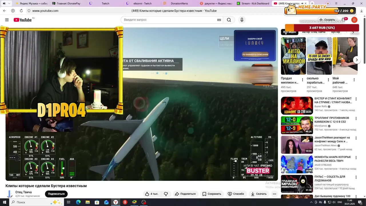
Task: Open МОМЕНТЫ АНАРА video title
Action: 333,159
